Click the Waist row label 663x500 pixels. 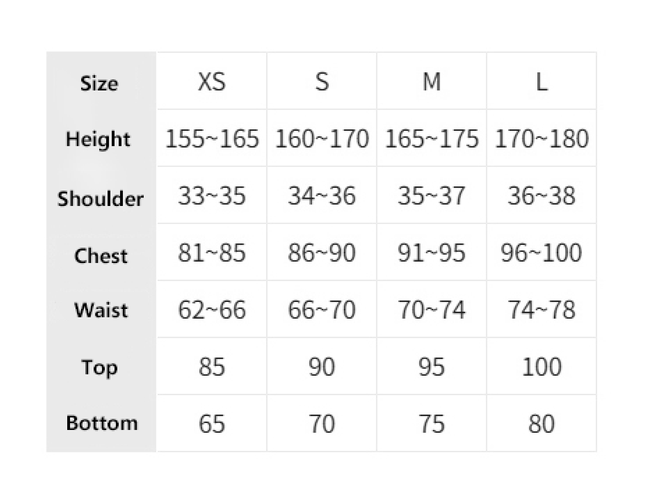(101, 310)
